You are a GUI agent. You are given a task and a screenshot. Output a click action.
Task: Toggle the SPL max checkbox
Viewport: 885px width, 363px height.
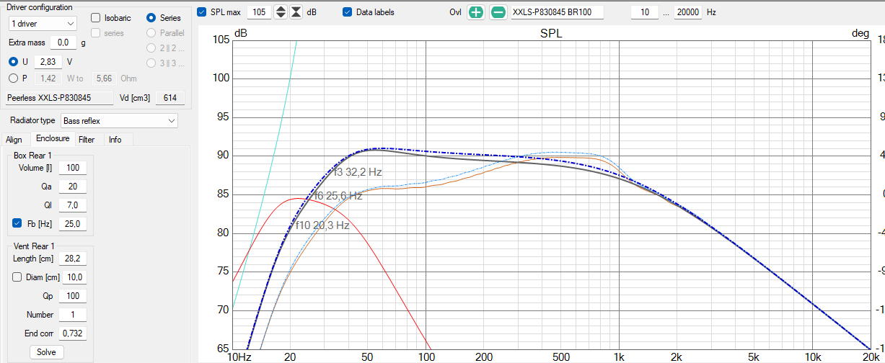[x=202, y=12]
